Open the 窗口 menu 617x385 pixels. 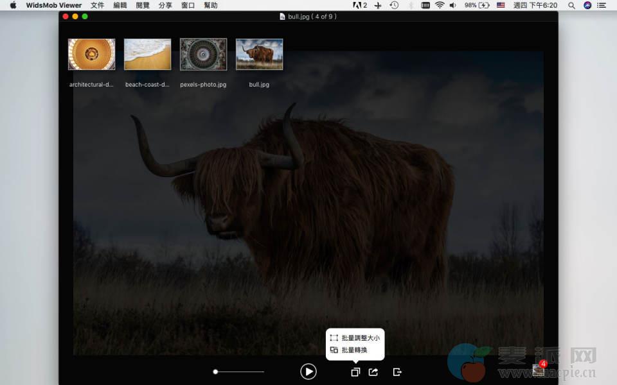point(188,5)
